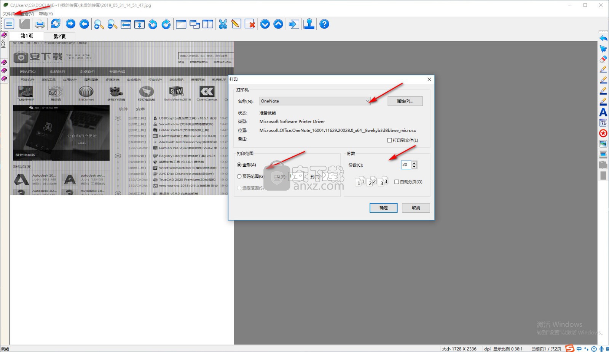This screenshot has width=609, height=352.
Task: Click the list view icon in the toolbar
Action: tap(10, 24)
